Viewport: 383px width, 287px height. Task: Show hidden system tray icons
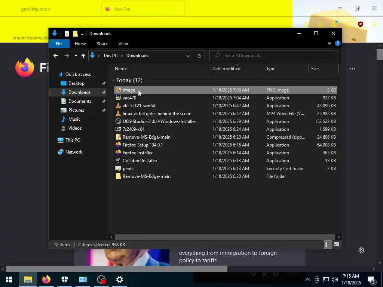click(308, 280)
